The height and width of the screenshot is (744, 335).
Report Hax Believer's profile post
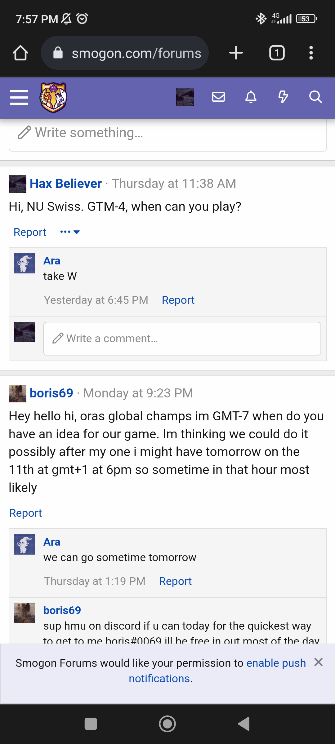point(30,232)
